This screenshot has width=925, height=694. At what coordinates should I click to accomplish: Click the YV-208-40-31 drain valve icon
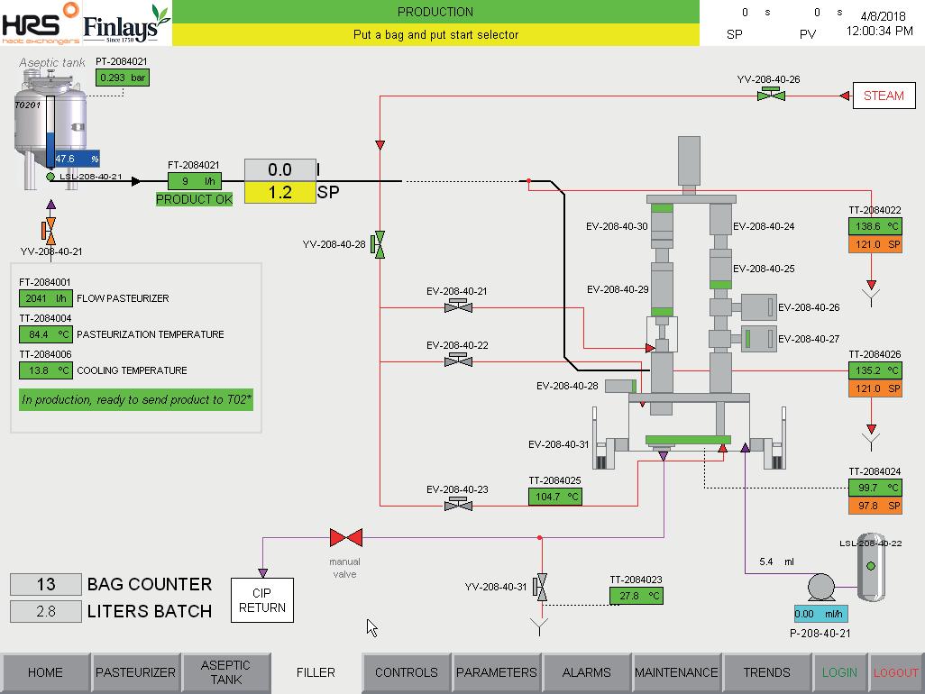point(540,588)
